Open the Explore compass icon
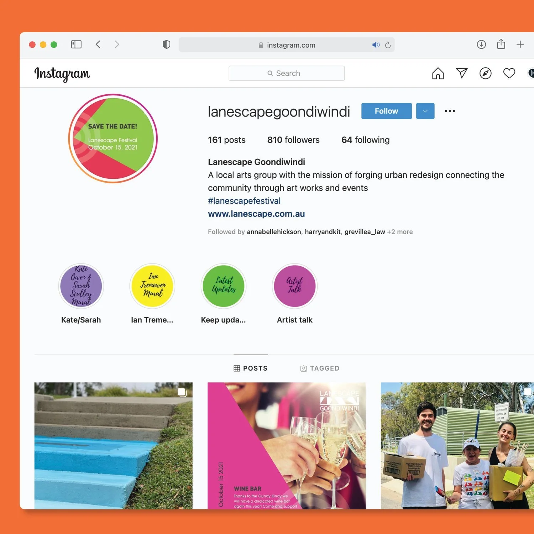The image size is (534, 534). tap(486, 73)
